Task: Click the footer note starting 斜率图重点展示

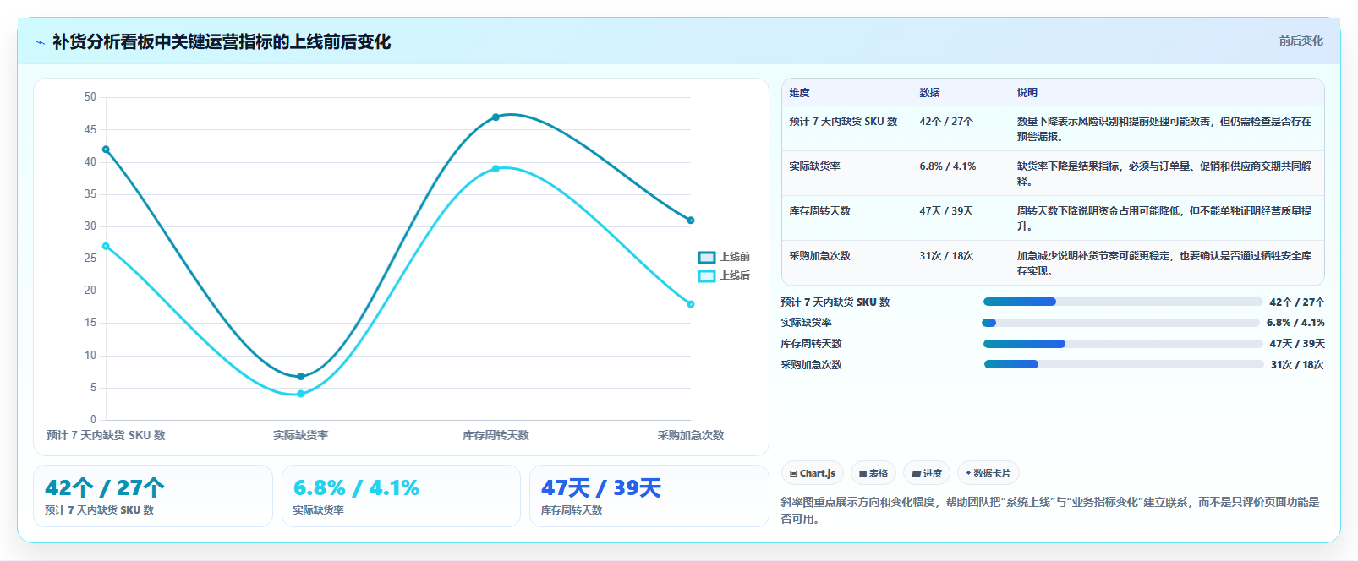Action: [1049, 510]
